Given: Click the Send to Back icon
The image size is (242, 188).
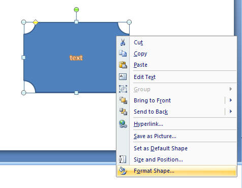Looking at the screenshot, I should coord(123,112).
